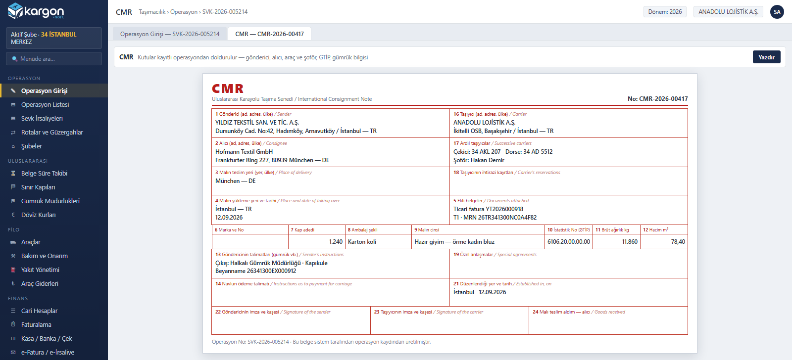This screenshot has height=360, width=792.
Task: Go to Döviz Kurları menu item
Action: pos(54,215)
